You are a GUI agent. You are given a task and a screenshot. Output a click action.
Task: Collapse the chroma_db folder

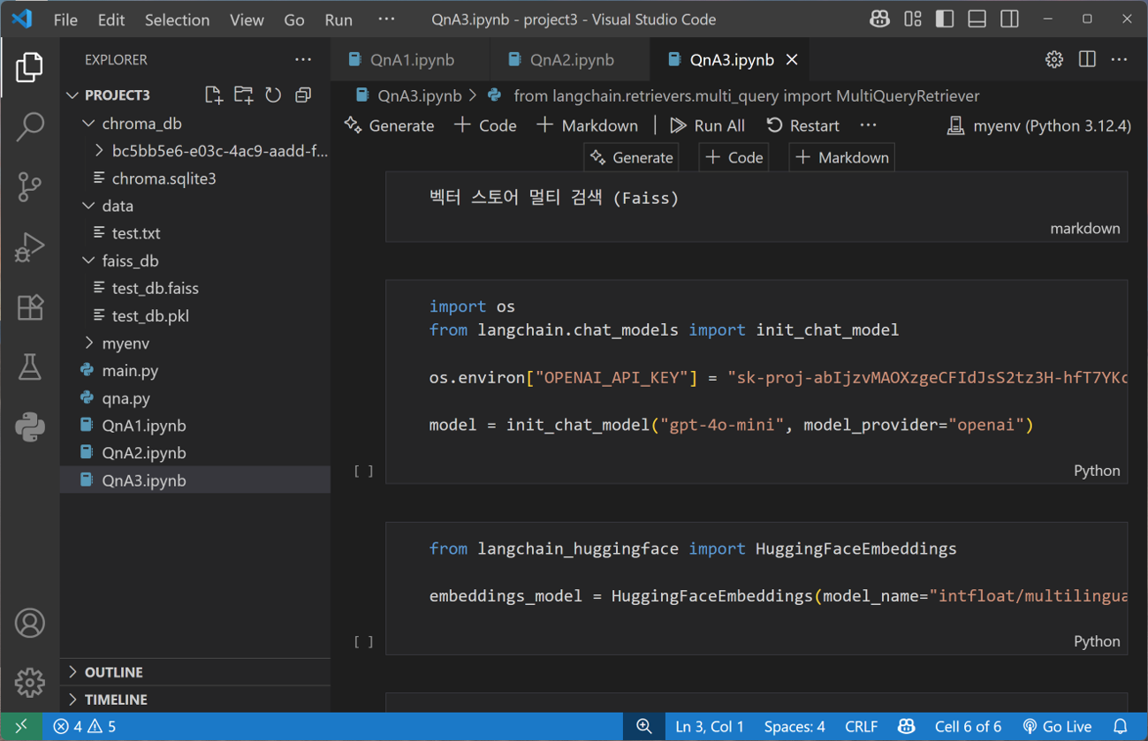[x=88, y=124]
